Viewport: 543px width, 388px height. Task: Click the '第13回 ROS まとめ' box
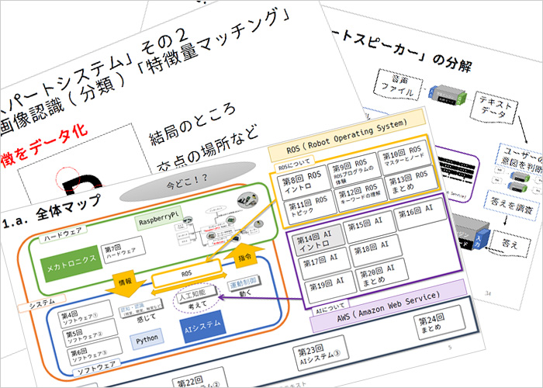410,182
